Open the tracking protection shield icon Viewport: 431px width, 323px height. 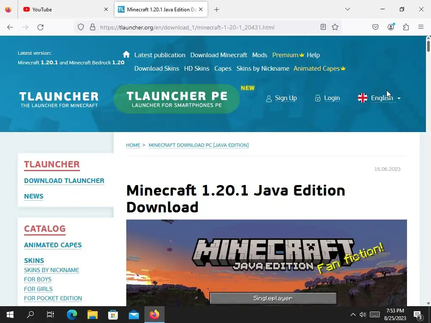80,27
